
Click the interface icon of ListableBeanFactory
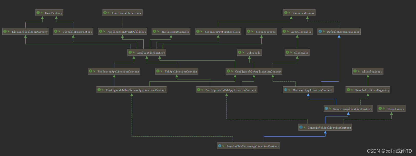pyautogui.click(x=56, y=31)
